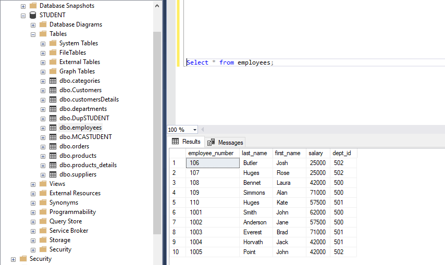The image size is (445, 265).
Task: Click the dbo.suppliers table icon
Action: click(53, 174)
